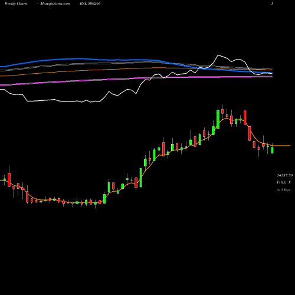Click the "5 Days" text under the price

click(x=286, y=190)
